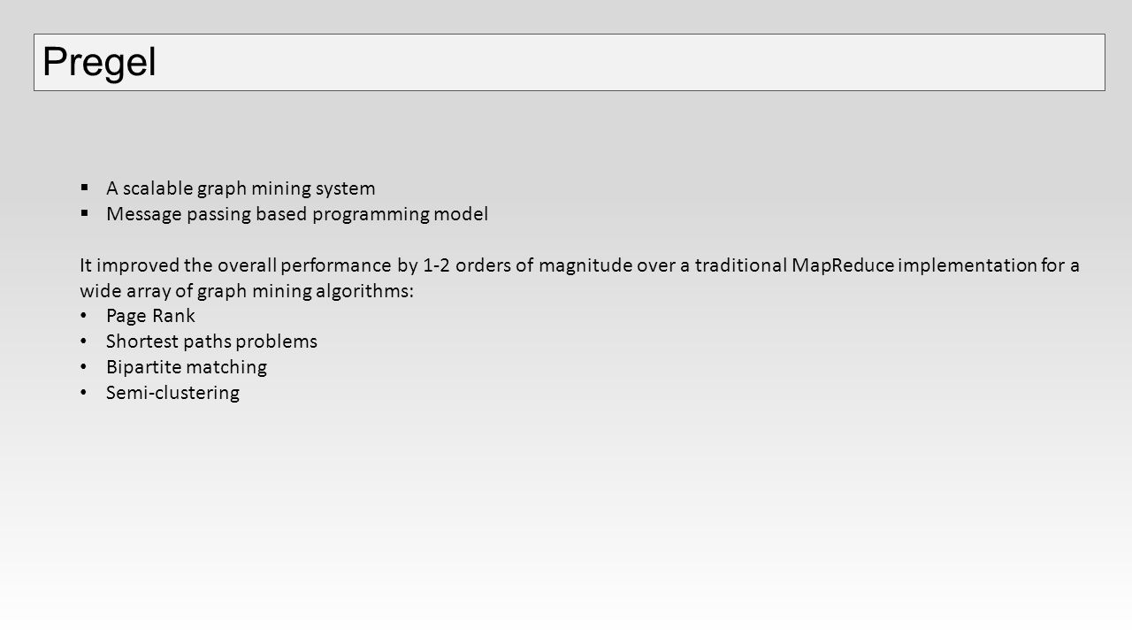Click the 'Page Rank' list item
This screenshot has height=637, width=1132.
point(150,316)
